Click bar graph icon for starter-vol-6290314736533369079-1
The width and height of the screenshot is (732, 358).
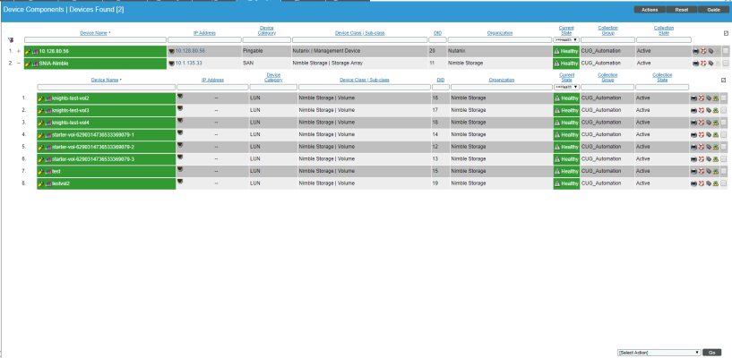click(x=47, y=135)
